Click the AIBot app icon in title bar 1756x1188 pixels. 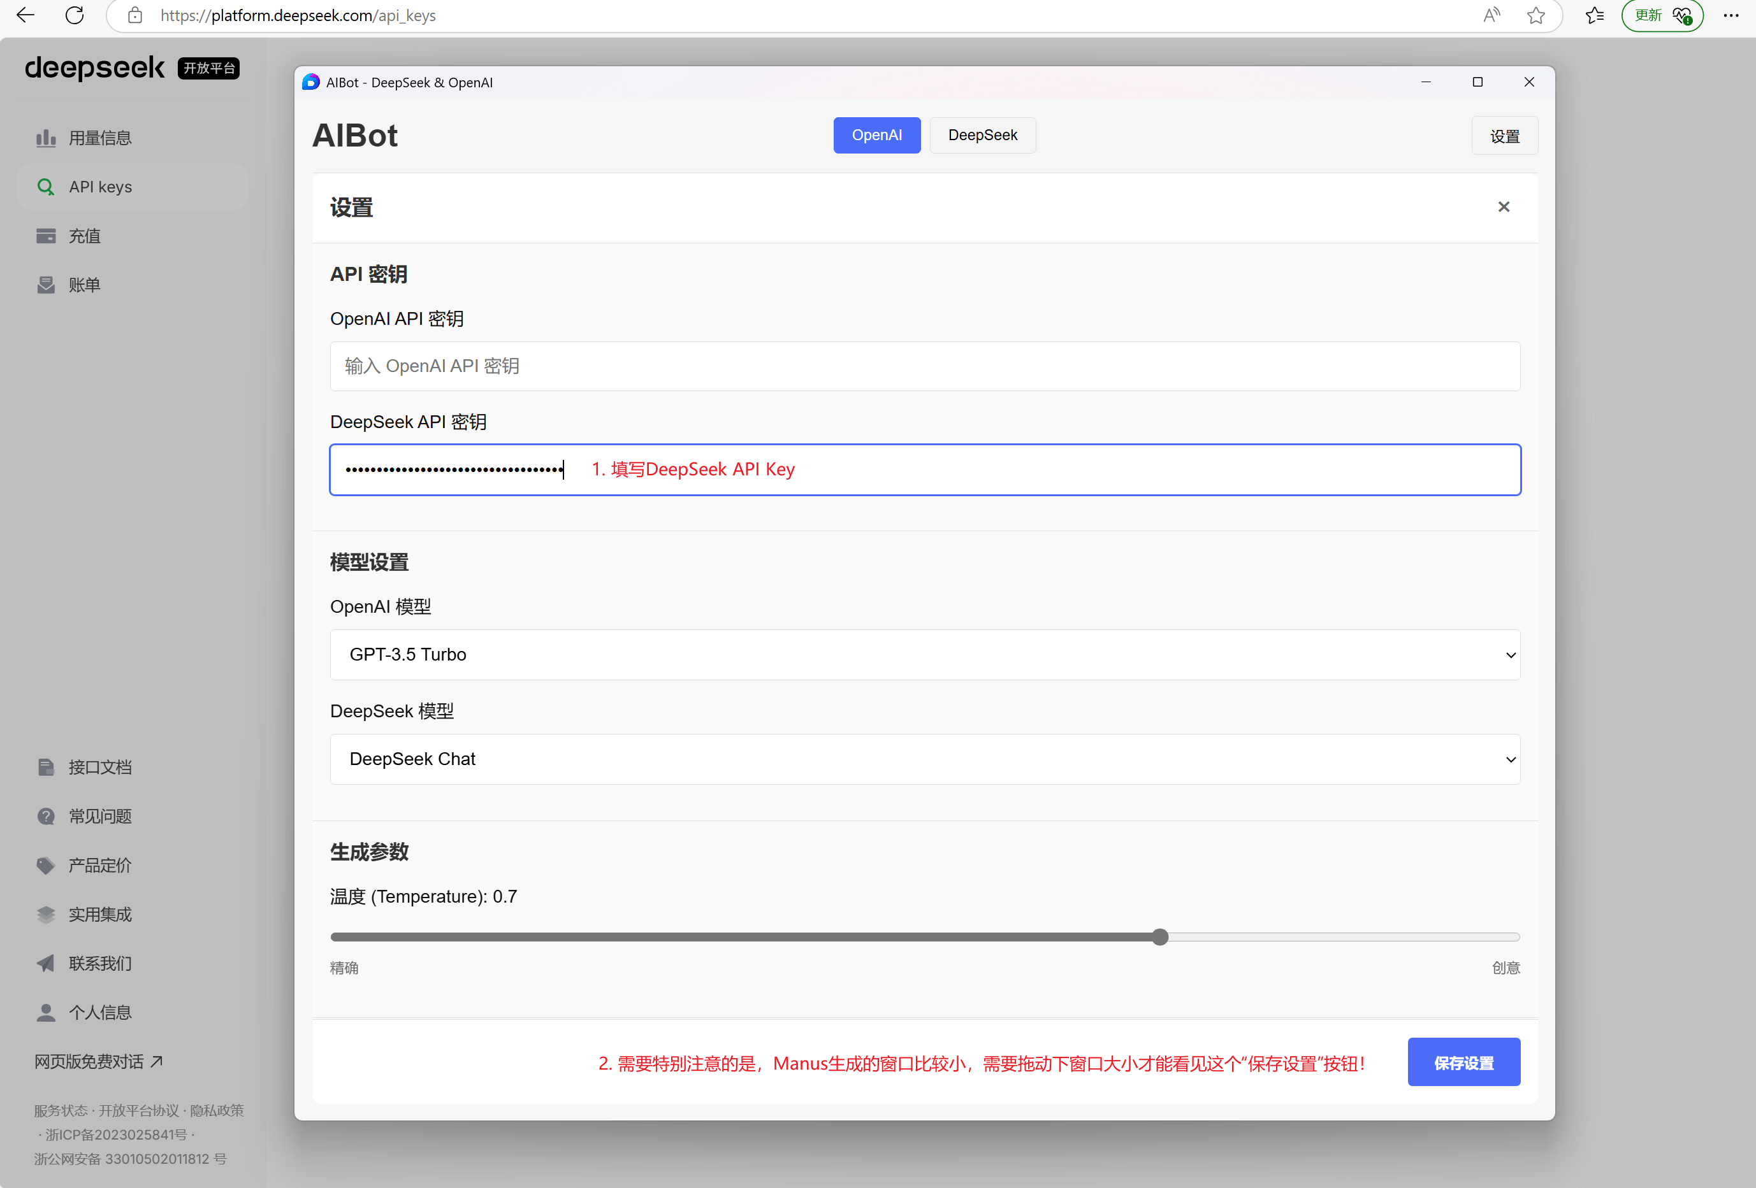(310, 82)
